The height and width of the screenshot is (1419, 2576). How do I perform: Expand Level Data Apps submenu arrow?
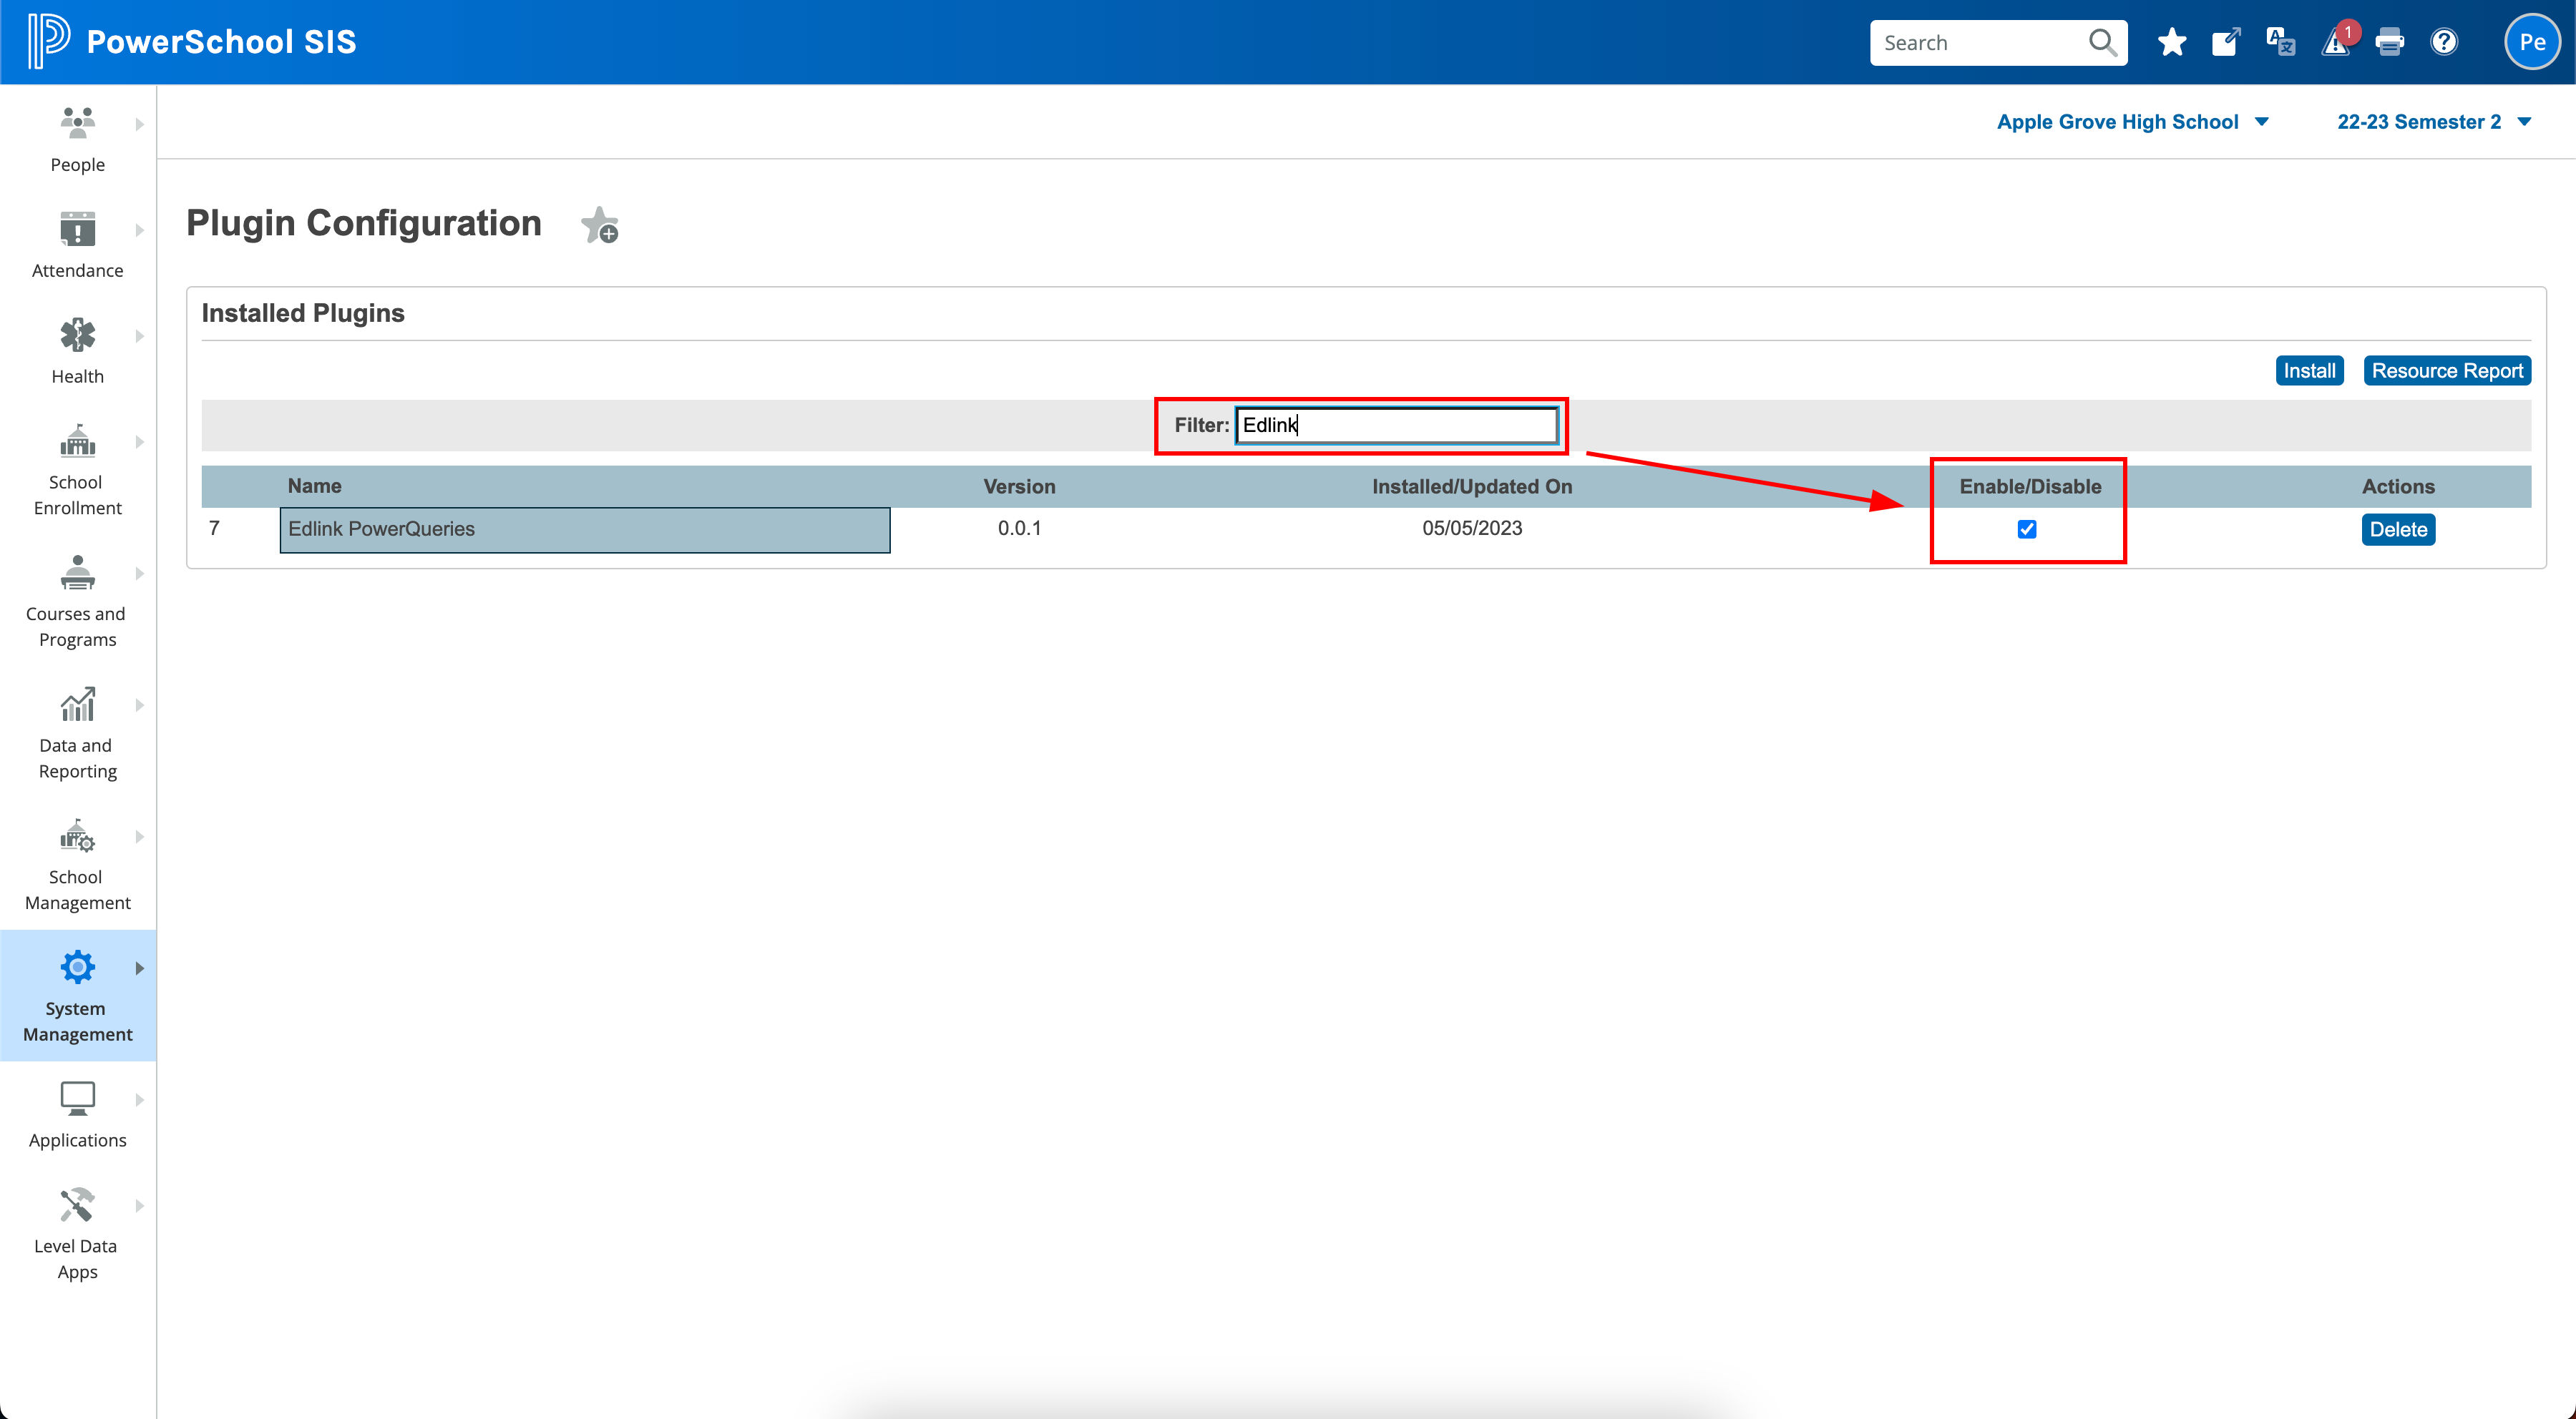139,1206
